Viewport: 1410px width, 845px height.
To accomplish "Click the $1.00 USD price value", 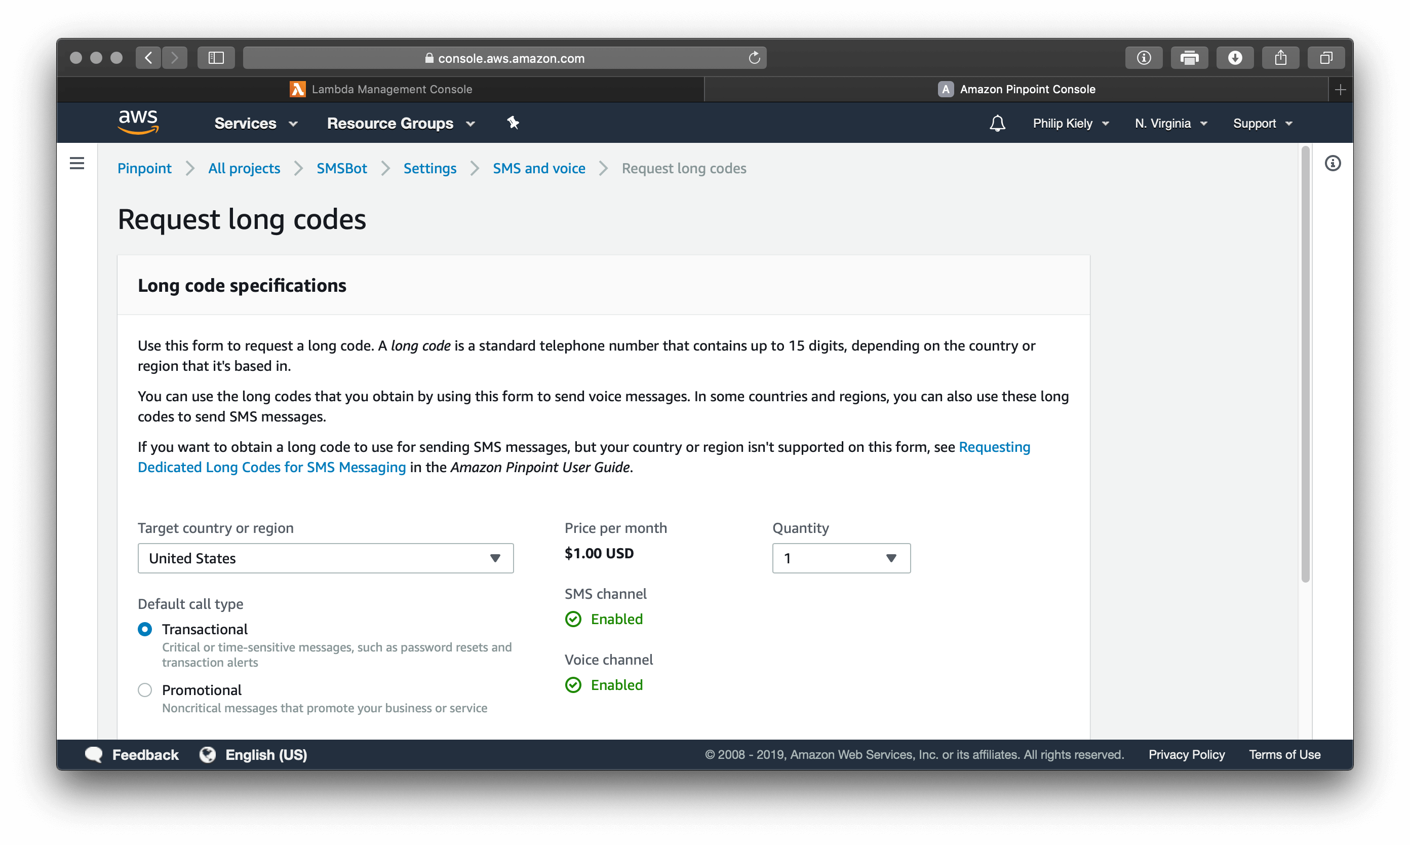I will coord(599,553).
